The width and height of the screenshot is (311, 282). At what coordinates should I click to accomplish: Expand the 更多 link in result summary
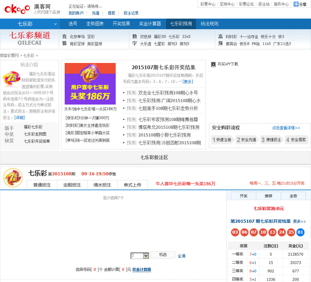[x=188, y=82]
